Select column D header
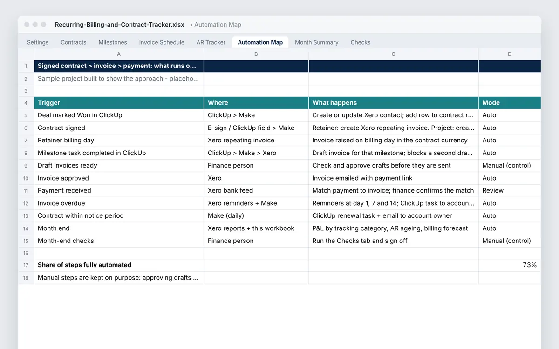The height and width of the screenshot is (349, 559). coord(510,54)
